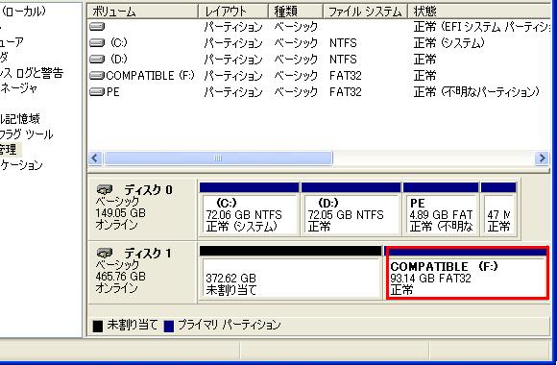Sort by the 種類 column header
Image resolution: width=557 pixels, height=365 pixels.
pyautogui.click(x=296, y=12)
